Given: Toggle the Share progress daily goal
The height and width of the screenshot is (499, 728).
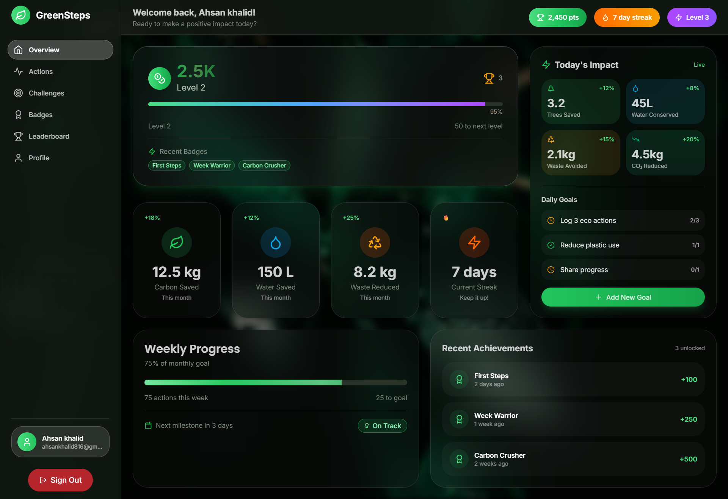Looking at the screenshot, I should pos(551,270).
